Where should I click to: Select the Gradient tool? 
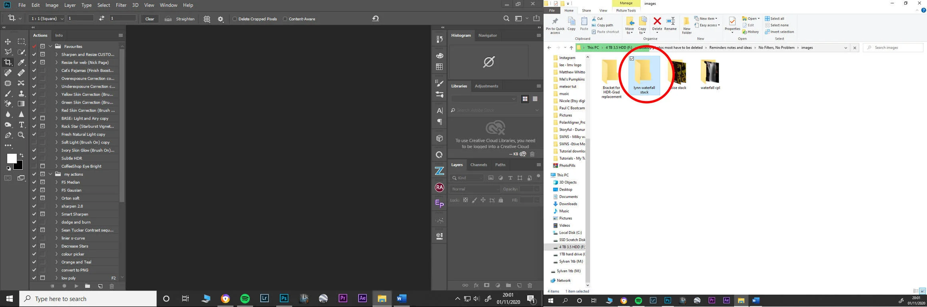21,104
